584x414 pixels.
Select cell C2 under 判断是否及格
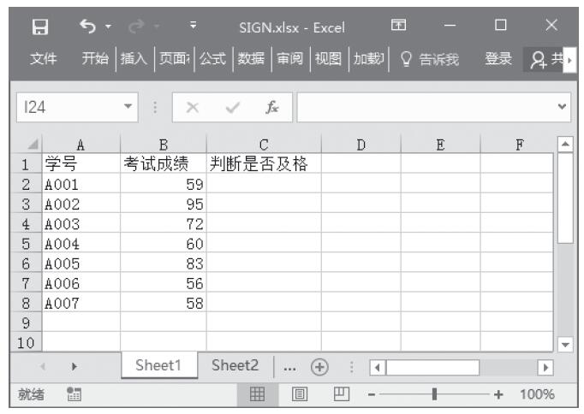[264, 182]
